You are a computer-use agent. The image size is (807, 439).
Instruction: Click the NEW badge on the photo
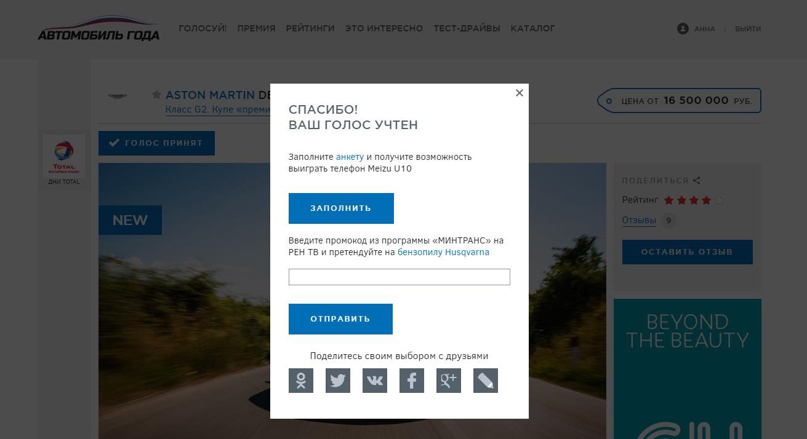point(130,220)
